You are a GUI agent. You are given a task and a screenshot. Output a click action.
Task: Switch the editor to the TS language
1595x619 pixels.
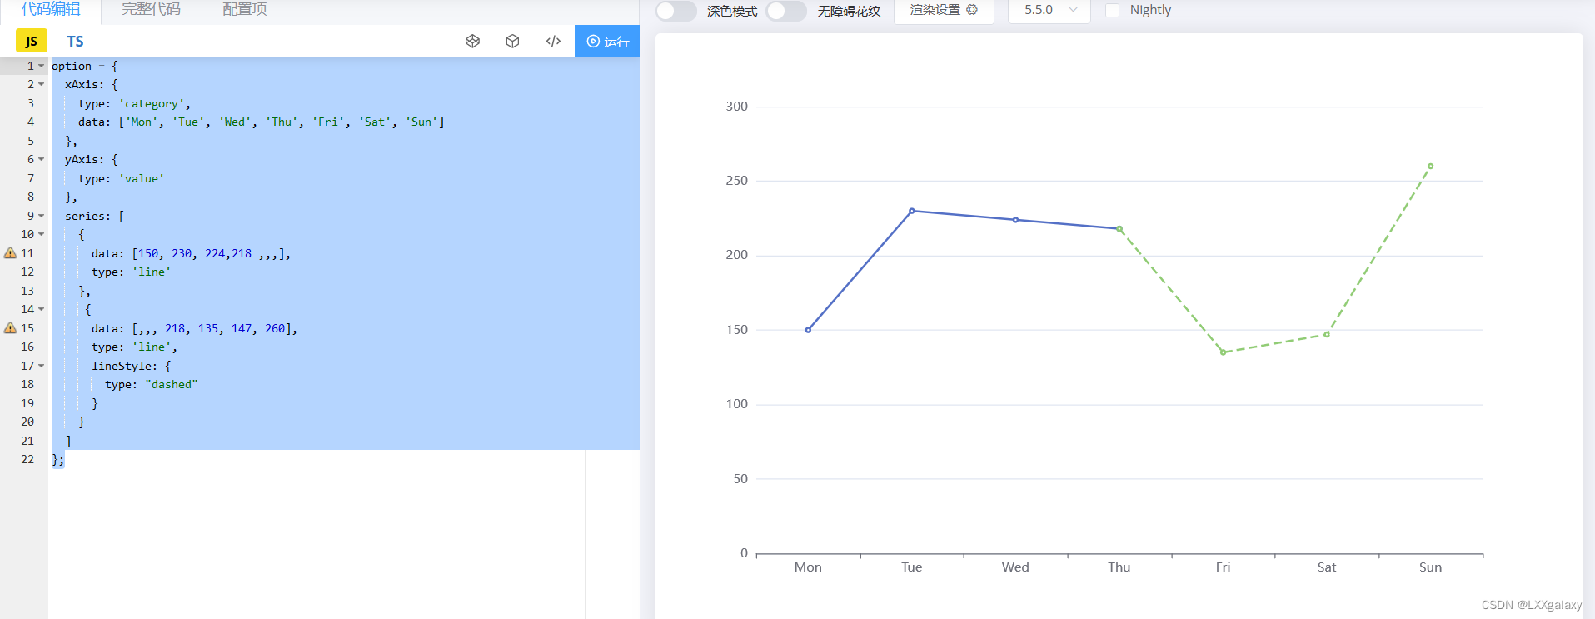pyautogui.click(x=75, y=41)
